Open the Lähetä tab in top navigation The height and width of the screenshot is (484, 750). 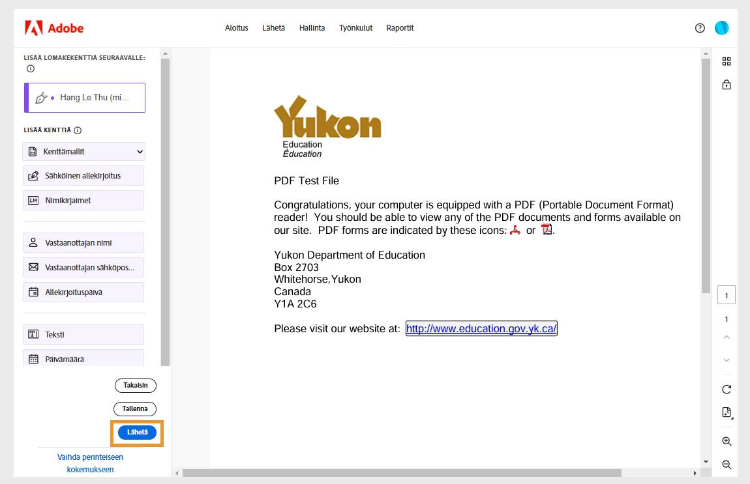click(x=274, y=28)
